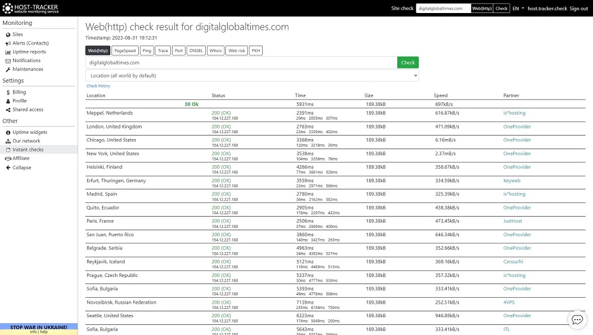Open the EN language dropdown

coord(518,8)
